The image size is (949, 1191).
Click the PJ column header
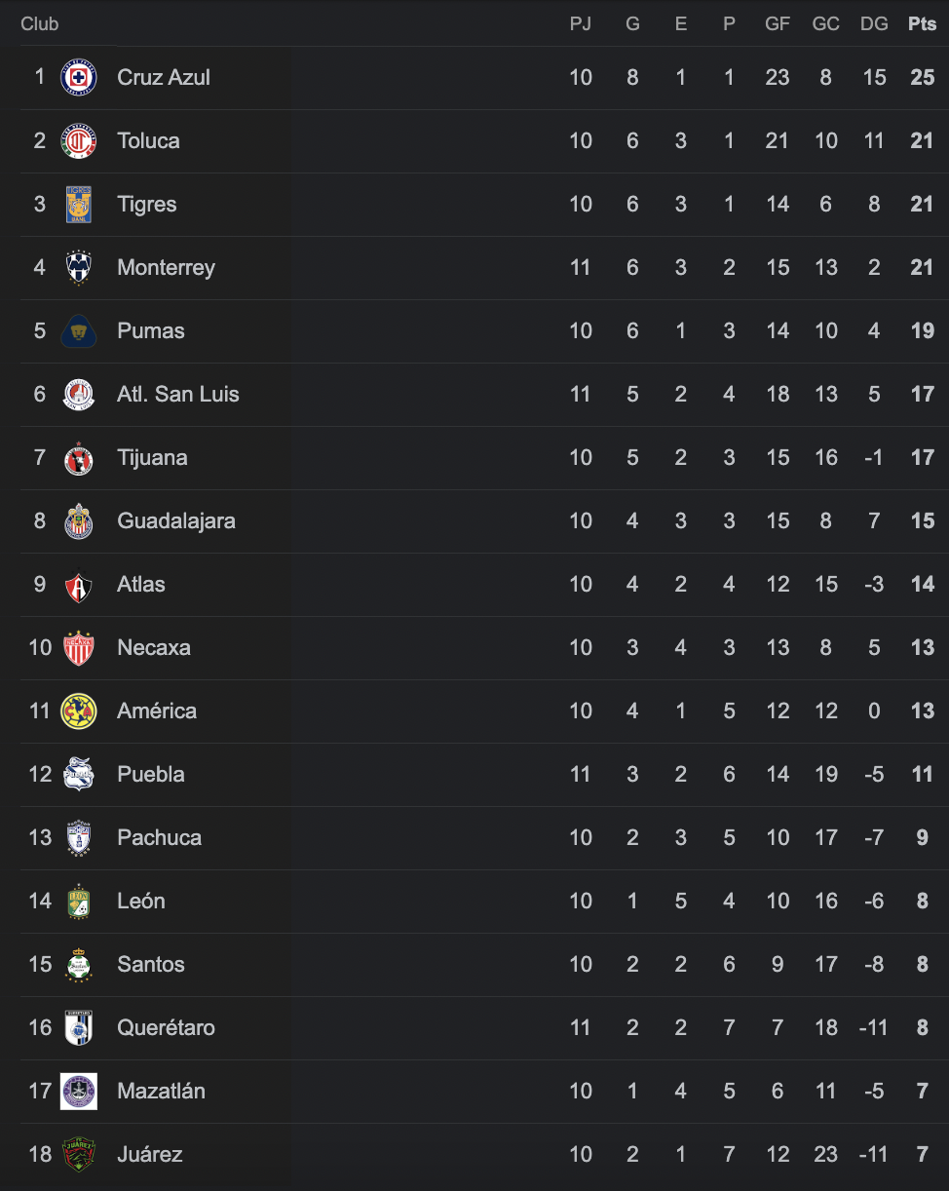pyautogui.click(x=581, y=24)
